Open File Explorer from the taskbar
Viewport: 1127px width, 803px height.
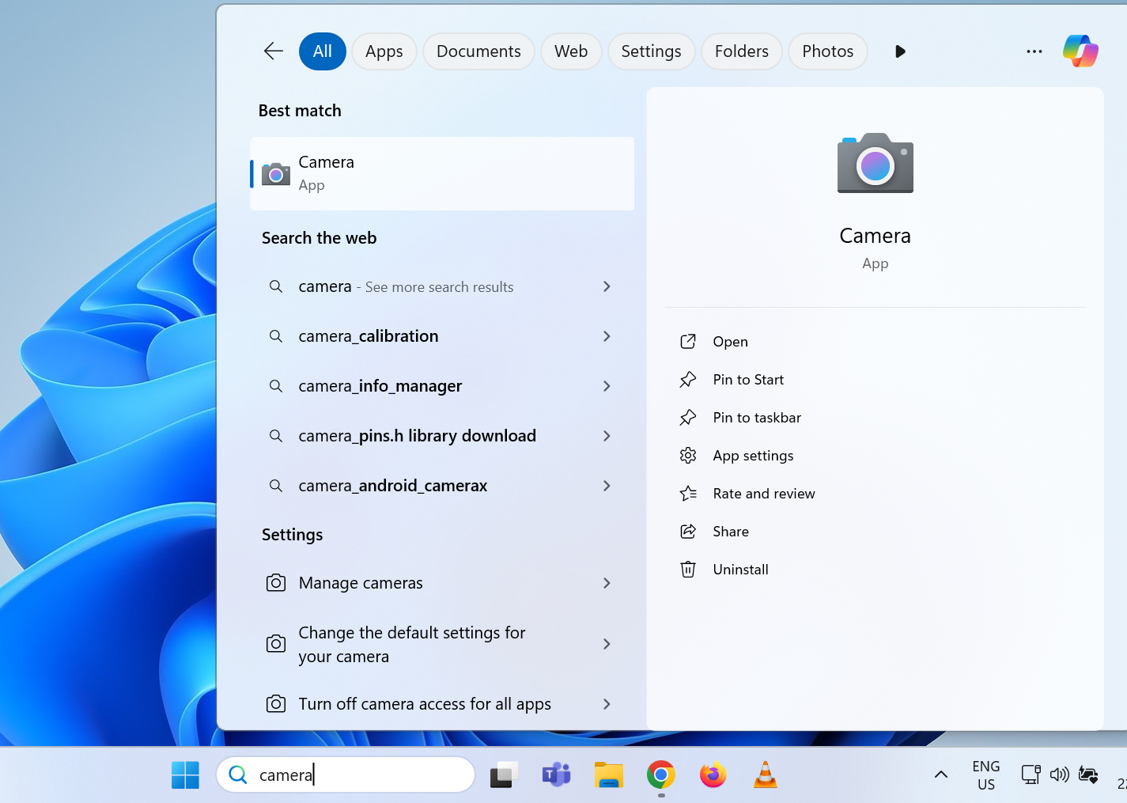click(x=608, y=775)
